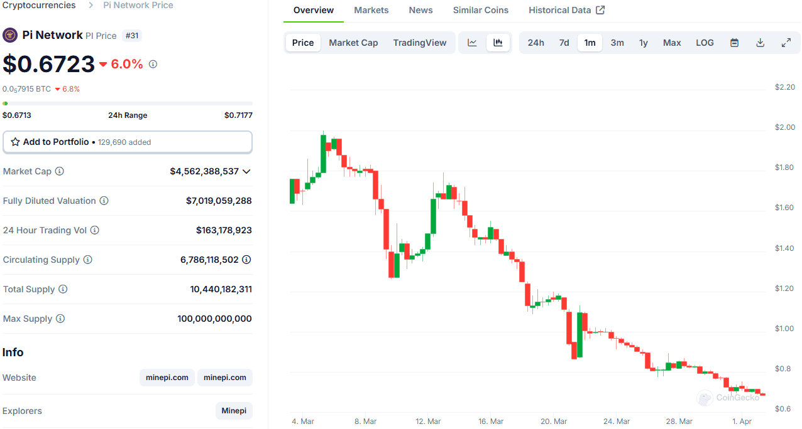
Task: Select the 7d time range
Action: click(564, 43)
